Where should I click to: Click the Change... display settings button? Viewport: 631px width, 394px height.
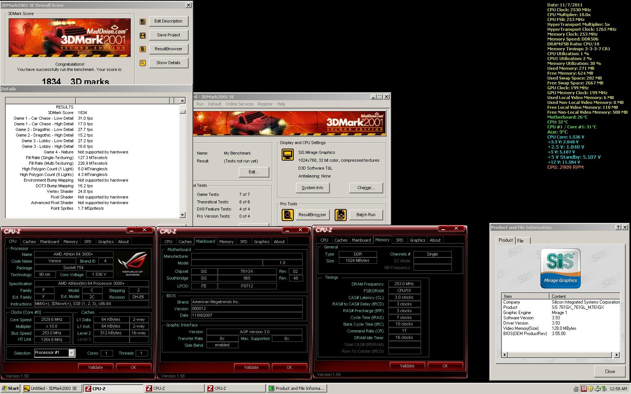point(366,188)
